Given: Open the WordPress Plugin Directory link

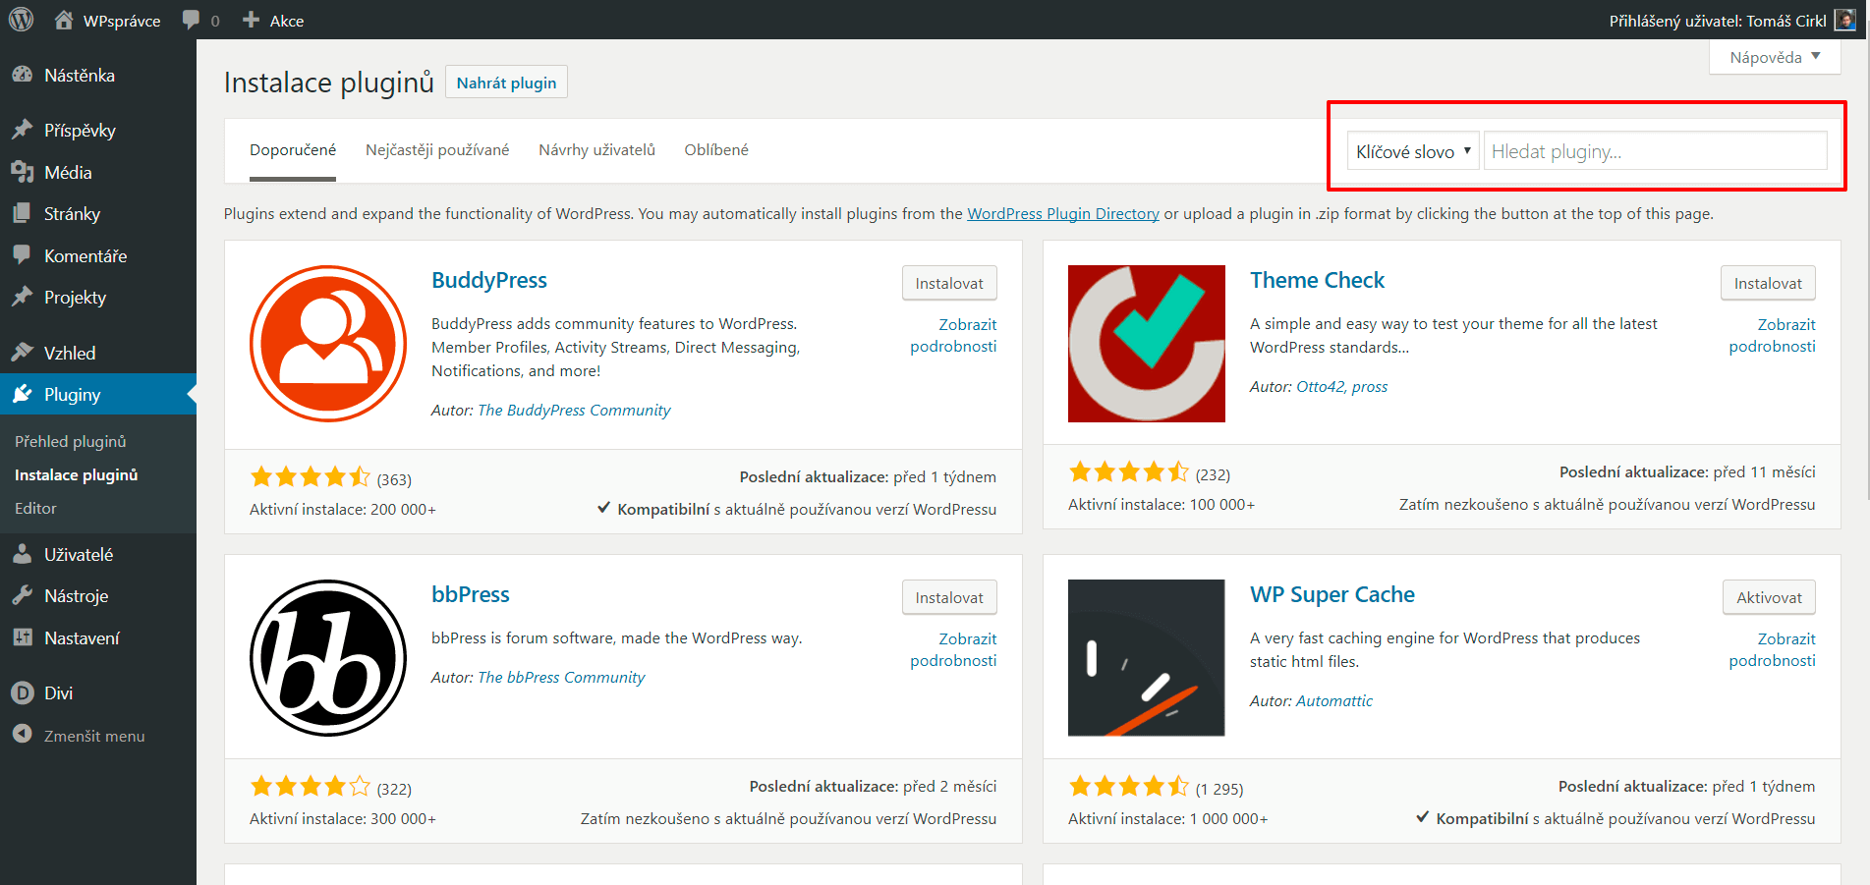Looking at the screenshot, I should (x=1063, y=213).
